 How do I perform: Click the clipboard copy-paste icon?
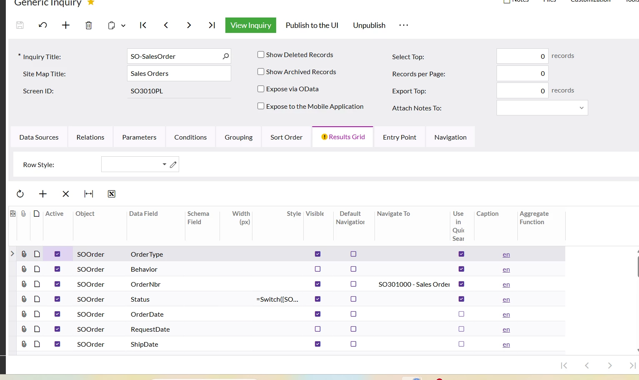[x=111, y=25]
